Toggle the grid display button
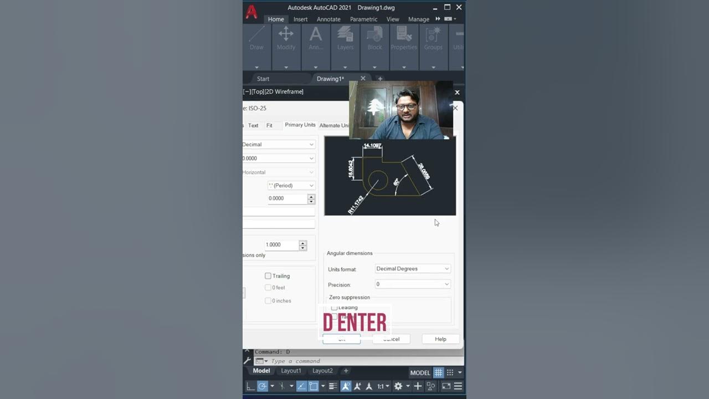The image size is (709, 399). (438, 372)
